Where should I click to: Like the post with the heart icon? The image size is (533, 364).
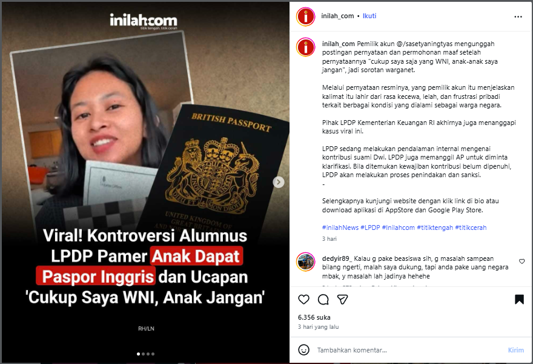[x=303, y=299]
